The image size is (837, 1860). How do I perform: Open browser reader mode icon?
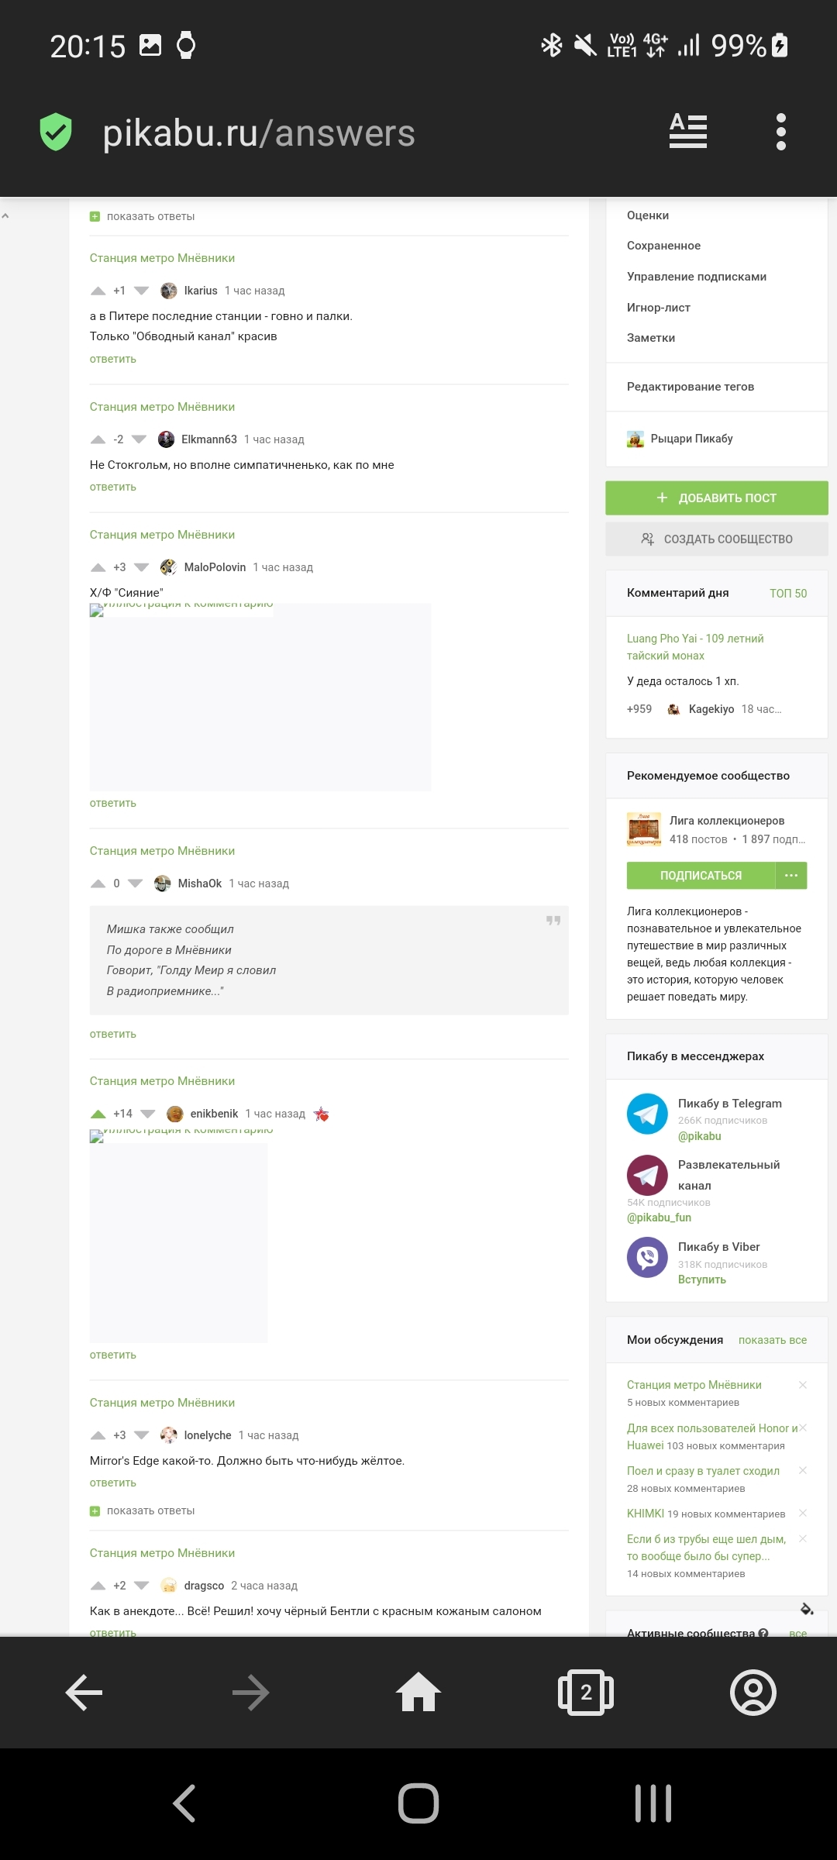pos(688,131)
